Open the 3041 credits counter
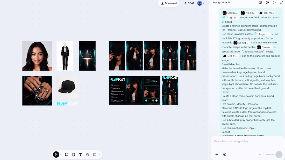Viewport: 285px width, 160px height. 189,3
